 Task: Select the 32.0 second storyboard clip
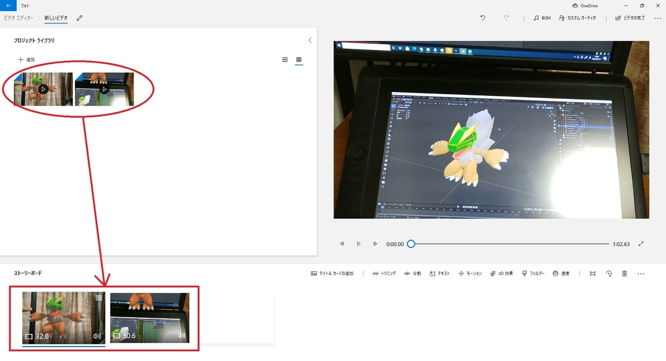pos(63,318)
